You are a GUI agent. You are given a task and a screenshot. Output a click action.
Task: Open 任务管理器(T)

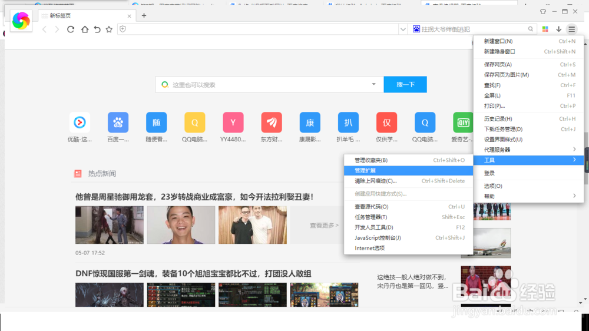pos(408,217)
